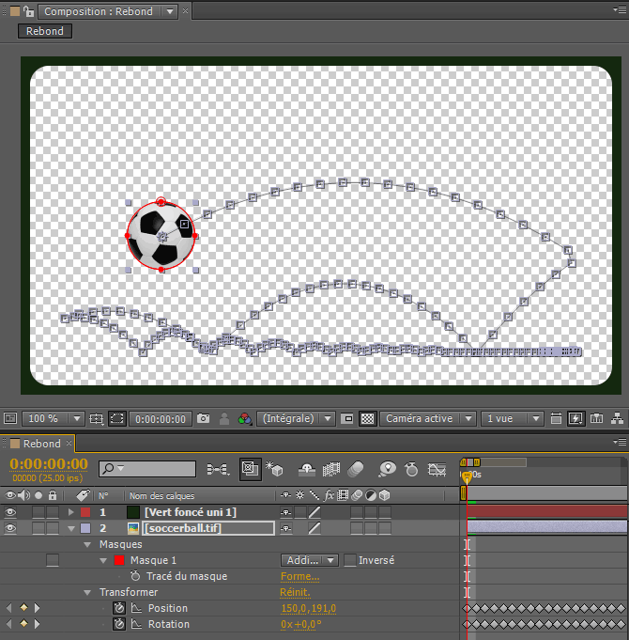The height and width of the screenshot is (640, 629).
Task: Take a snapshot with the camera icon
Action: (203, 418)
